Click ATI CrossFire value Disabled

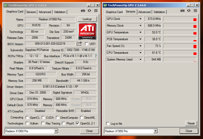click(x=40, y=111)
